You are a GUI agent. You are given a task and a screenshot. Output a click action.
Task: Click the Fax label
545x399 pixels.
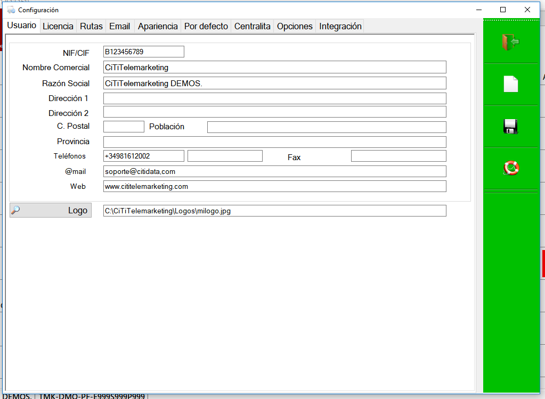(x=294, y=157)
